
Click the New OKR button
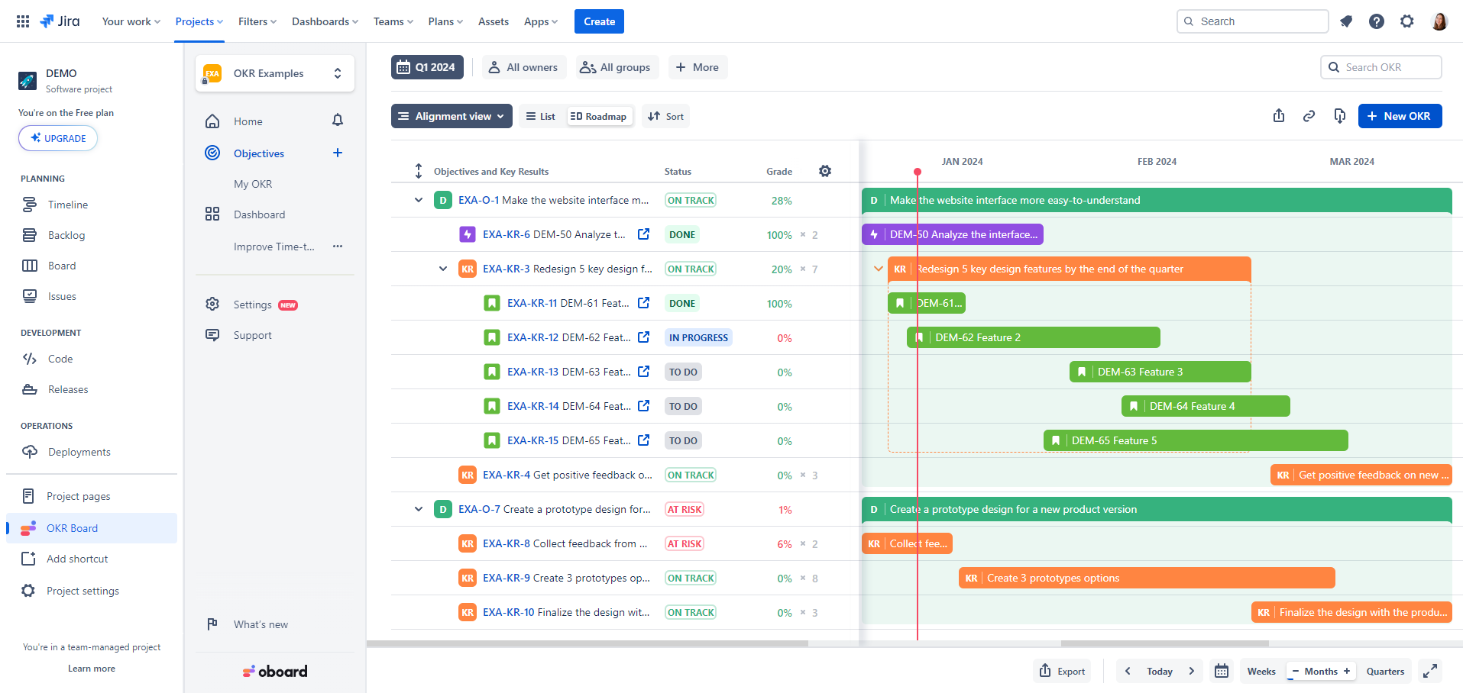coord(1400,116)
